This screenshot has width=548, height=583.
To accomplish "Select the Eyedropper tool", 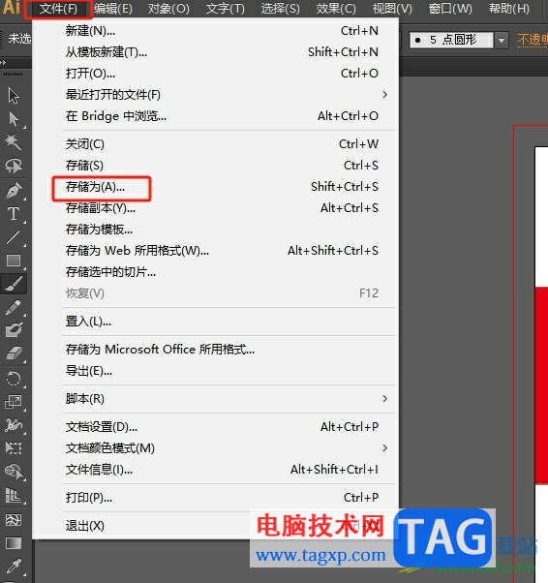I will click(14, 567).
